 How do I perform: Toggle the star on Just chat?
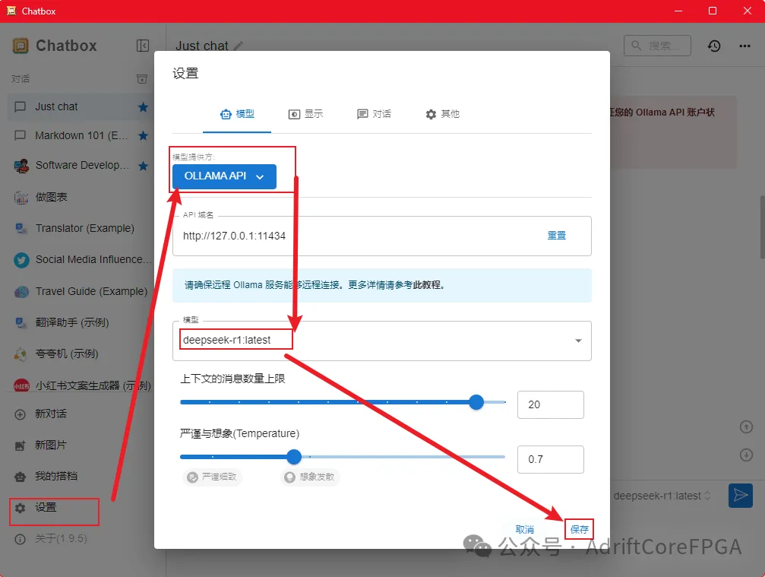pyautogui.click(x=143, y=107)
